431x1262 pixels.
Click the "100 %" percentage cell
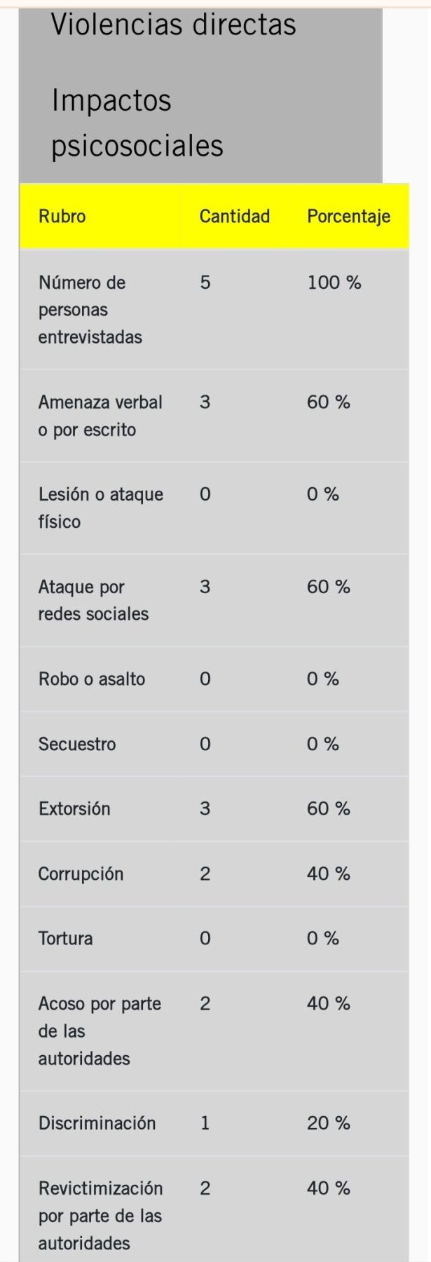tap(334, 283)
